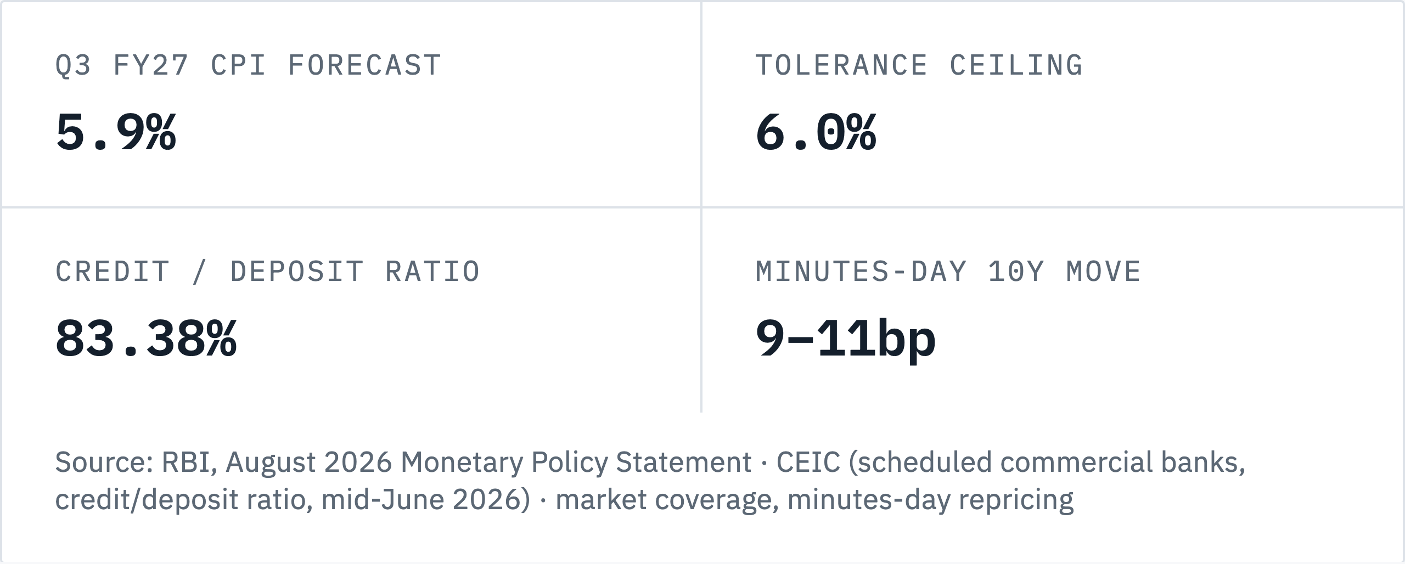Select the 83.38% ratio figure

coord(146,339)
